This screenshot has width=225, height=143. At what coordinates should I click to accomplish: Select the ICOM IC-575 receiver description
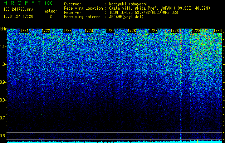pos(143,13)
